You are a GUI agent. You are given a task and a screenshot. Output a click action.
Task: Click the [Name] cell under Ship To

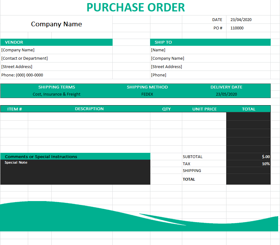tap(210, 50)
